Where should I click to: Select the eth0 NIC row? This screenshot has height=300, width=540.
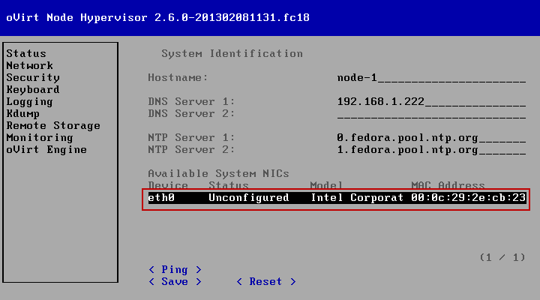[337, 198]
